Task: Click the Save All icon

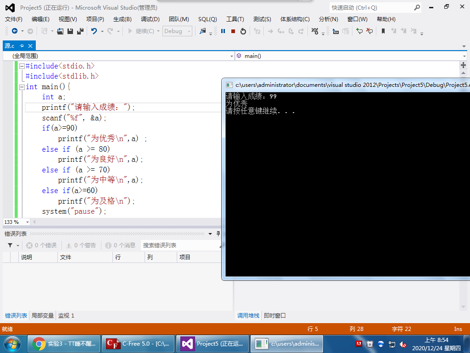Action: (80, 31)
